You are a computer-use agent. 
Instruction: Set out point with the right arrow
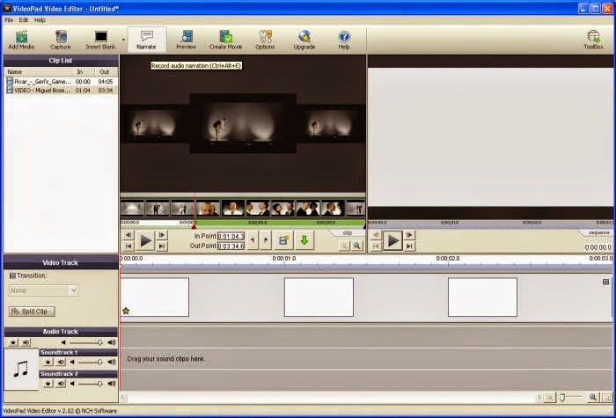pos(266,240)
